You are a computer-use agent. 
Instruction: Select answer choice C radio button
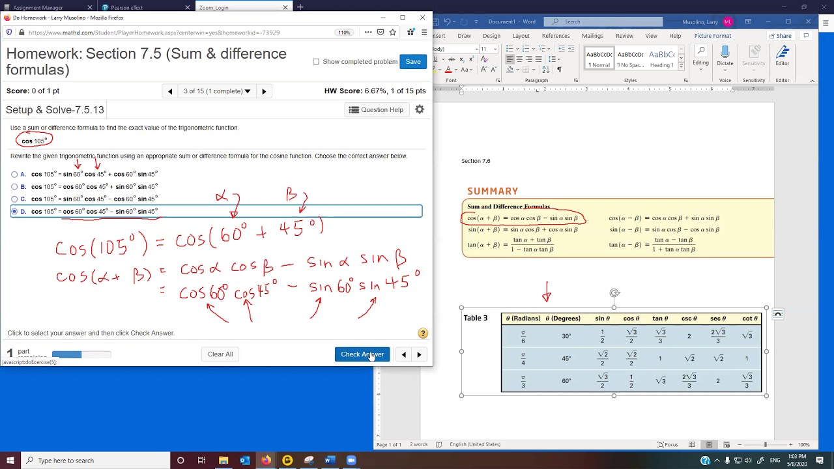(x=14, y=199)
